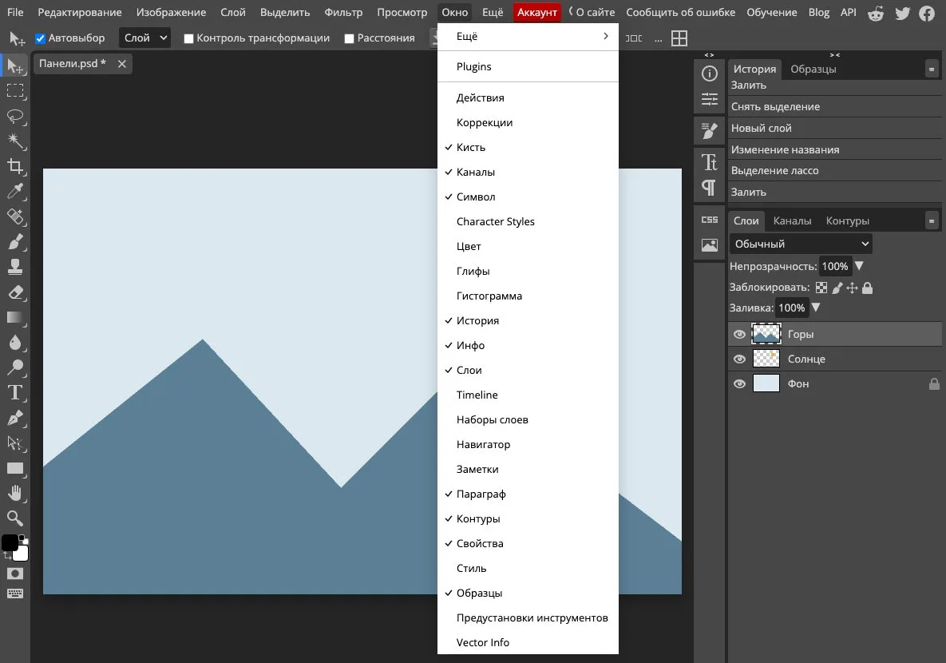Open the Сообщить об ошибке link

(680, 12)
